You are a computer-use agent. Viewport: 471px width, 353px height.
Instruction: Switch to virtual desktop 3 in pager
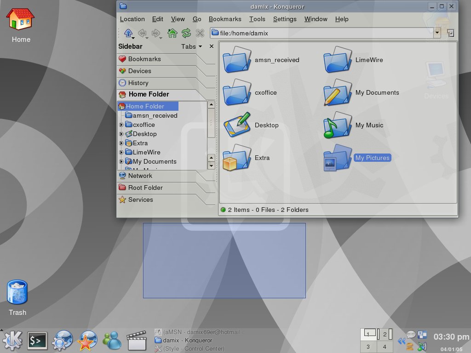pos(368,347)
